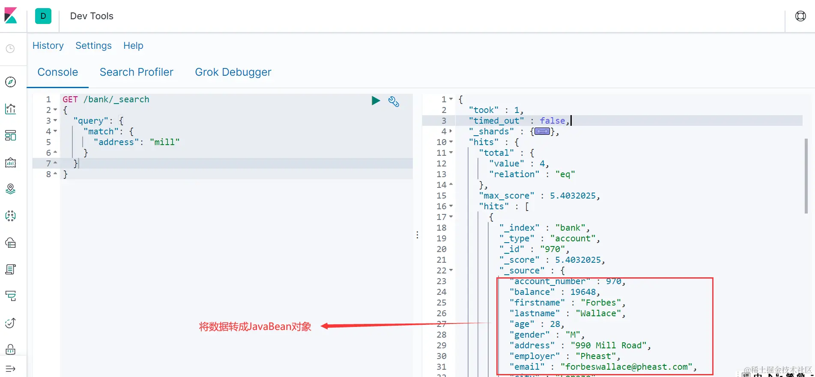Click the "address" : "990 Mill Road" line
The height and width of the screenshot is (377, 815).
tap(581, 345)
